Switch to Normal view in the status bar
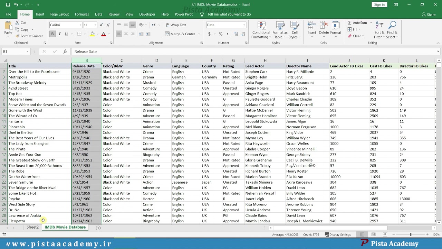This screenshot has height=249, width=442. pos(362,234)
